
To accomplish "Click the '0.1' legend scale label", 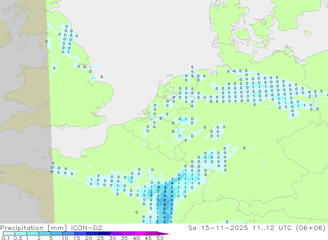I will pyautogui.click(x=6, y=238).
